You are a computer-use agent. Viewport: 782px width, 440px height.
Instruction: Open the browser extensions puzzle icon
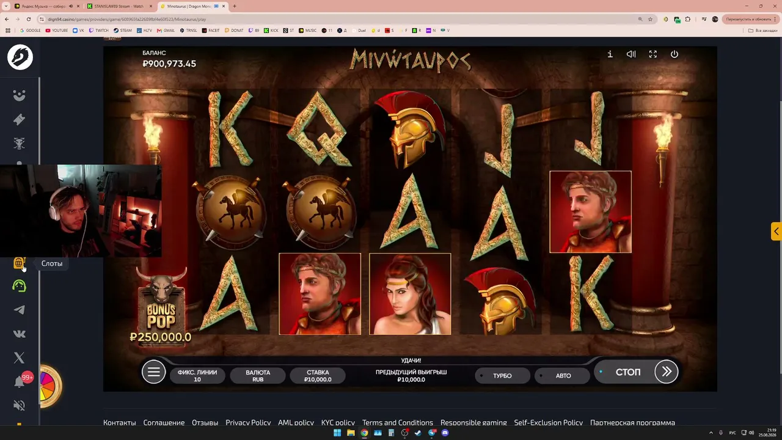(689, 19)
